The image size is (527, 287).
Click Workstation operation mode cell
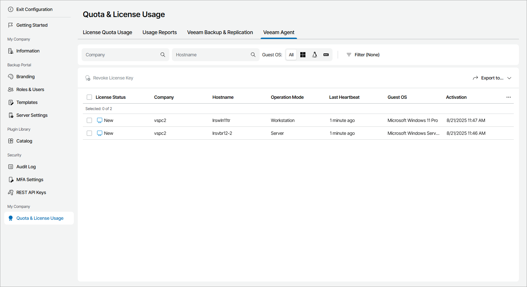283,120
